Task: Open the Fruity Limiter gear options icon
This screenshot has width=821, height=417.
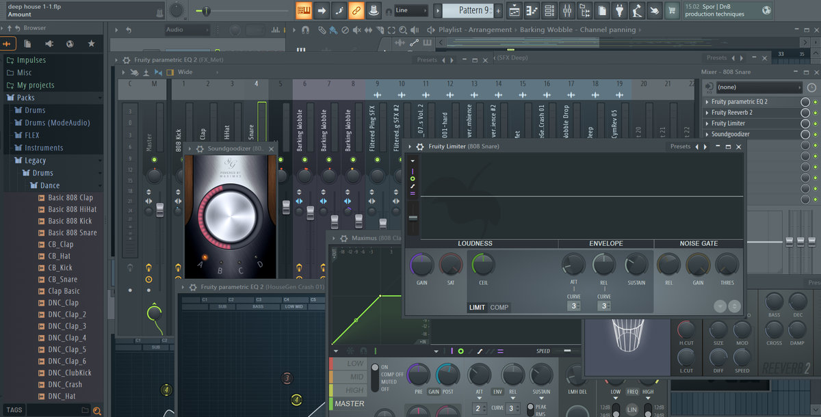Action: click(x=420, y=146)
